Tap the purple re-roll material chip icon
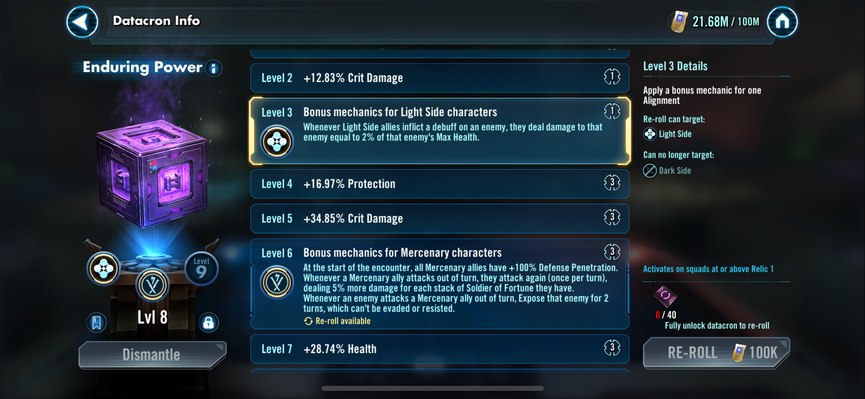Viewport: 865px width, 399px height. click(665, 296)
